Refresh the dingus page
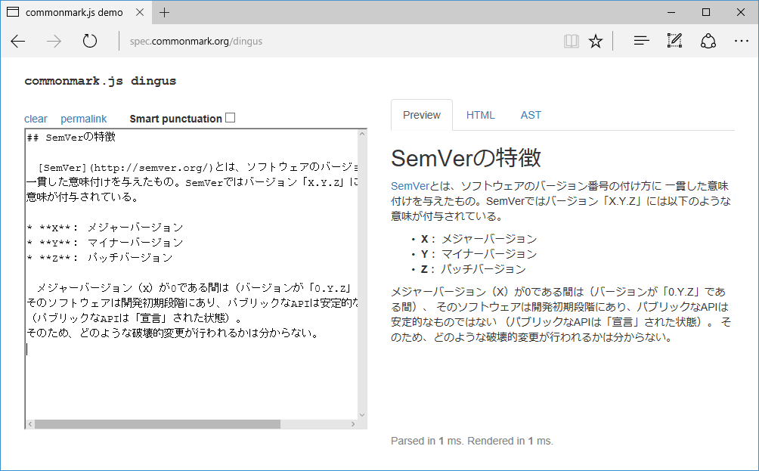759x471 pixels. tap(89, 42)
